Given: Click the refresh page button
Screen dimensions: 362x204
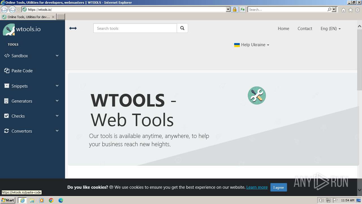Looking at the screenshot, I should [x=243, y=9].
